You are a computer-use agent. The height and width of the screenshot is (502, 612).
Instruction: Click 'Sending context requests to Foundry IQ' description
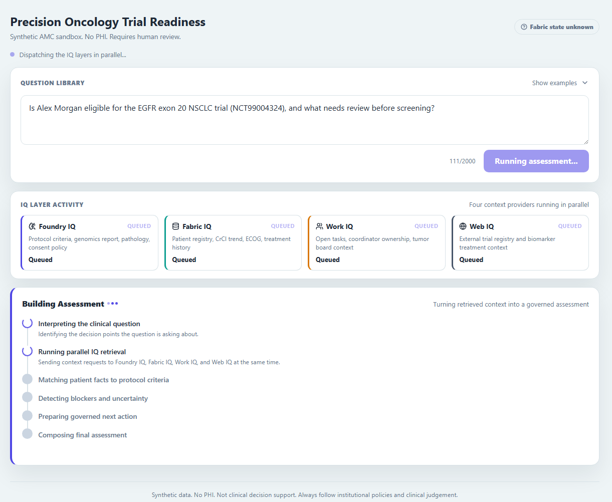point(159,362)
